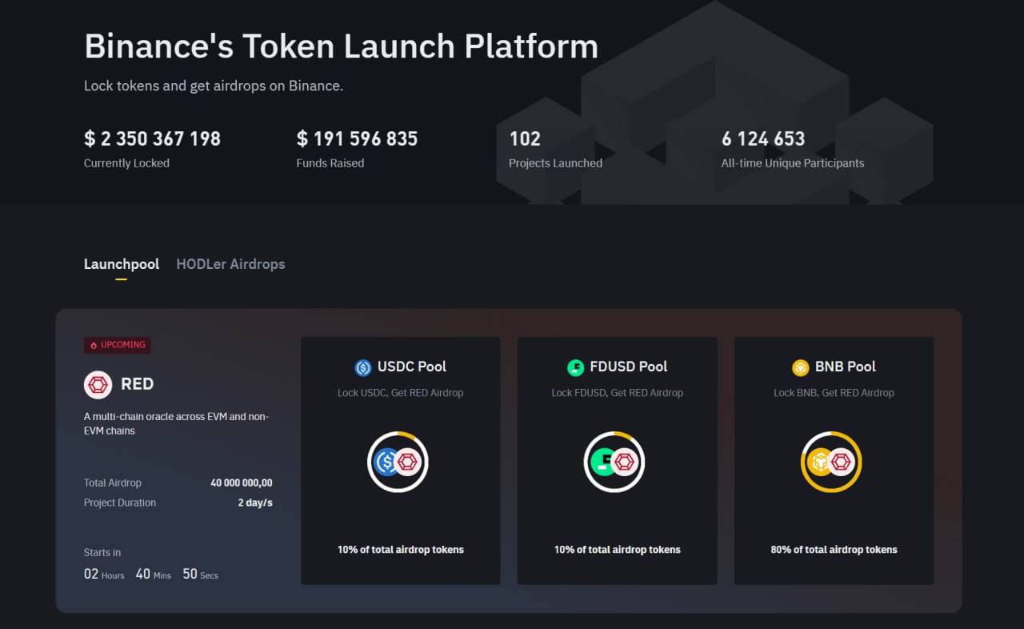Click the 'Project Duration' label

coord(120,503)
